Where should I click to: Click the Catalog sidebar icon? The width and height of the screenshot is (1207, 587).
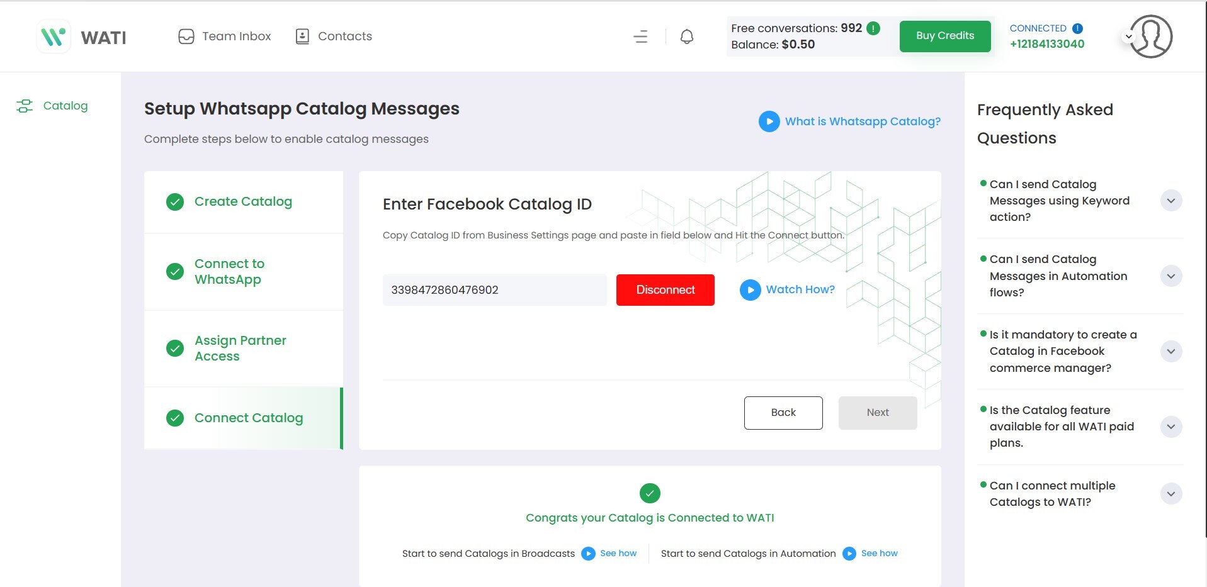25,106
